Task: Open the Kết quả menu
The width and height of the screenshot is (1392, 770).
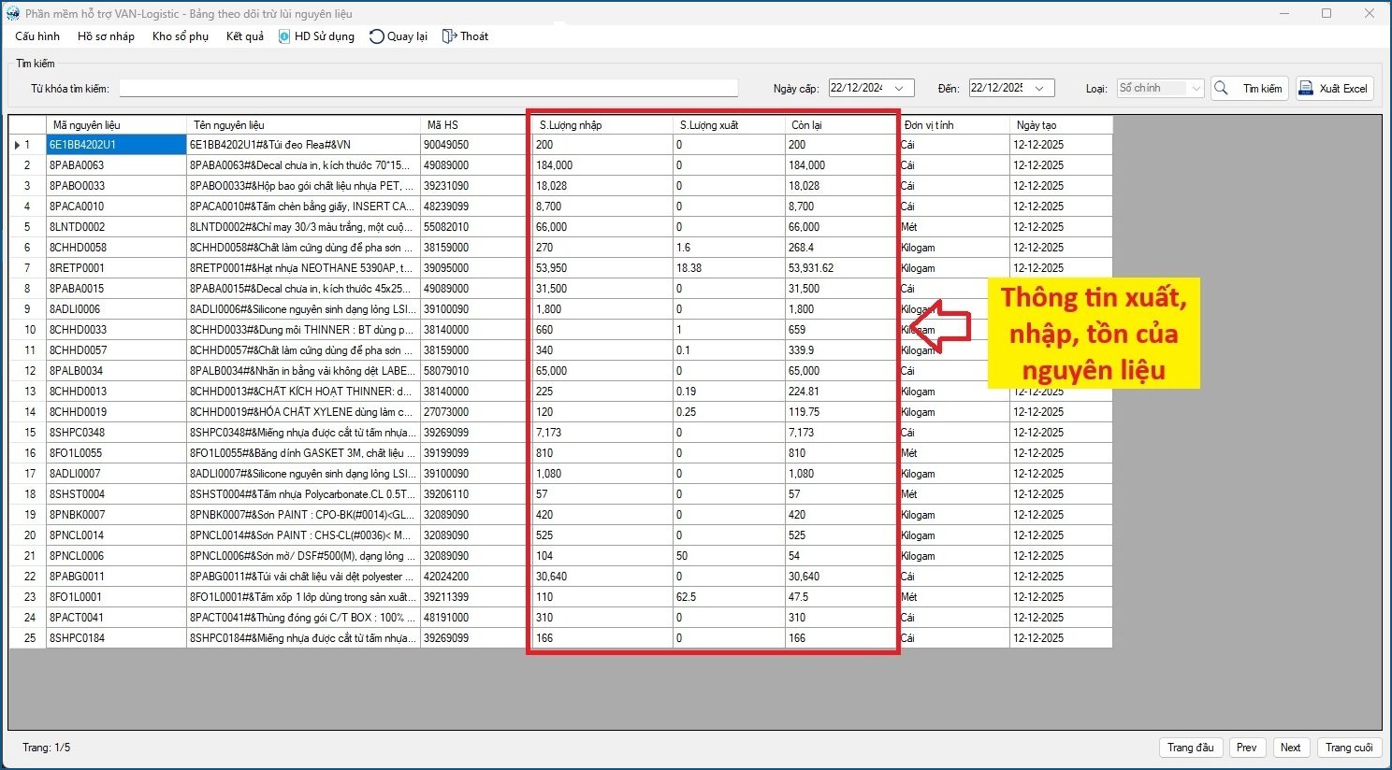Action: coord(245,36)
